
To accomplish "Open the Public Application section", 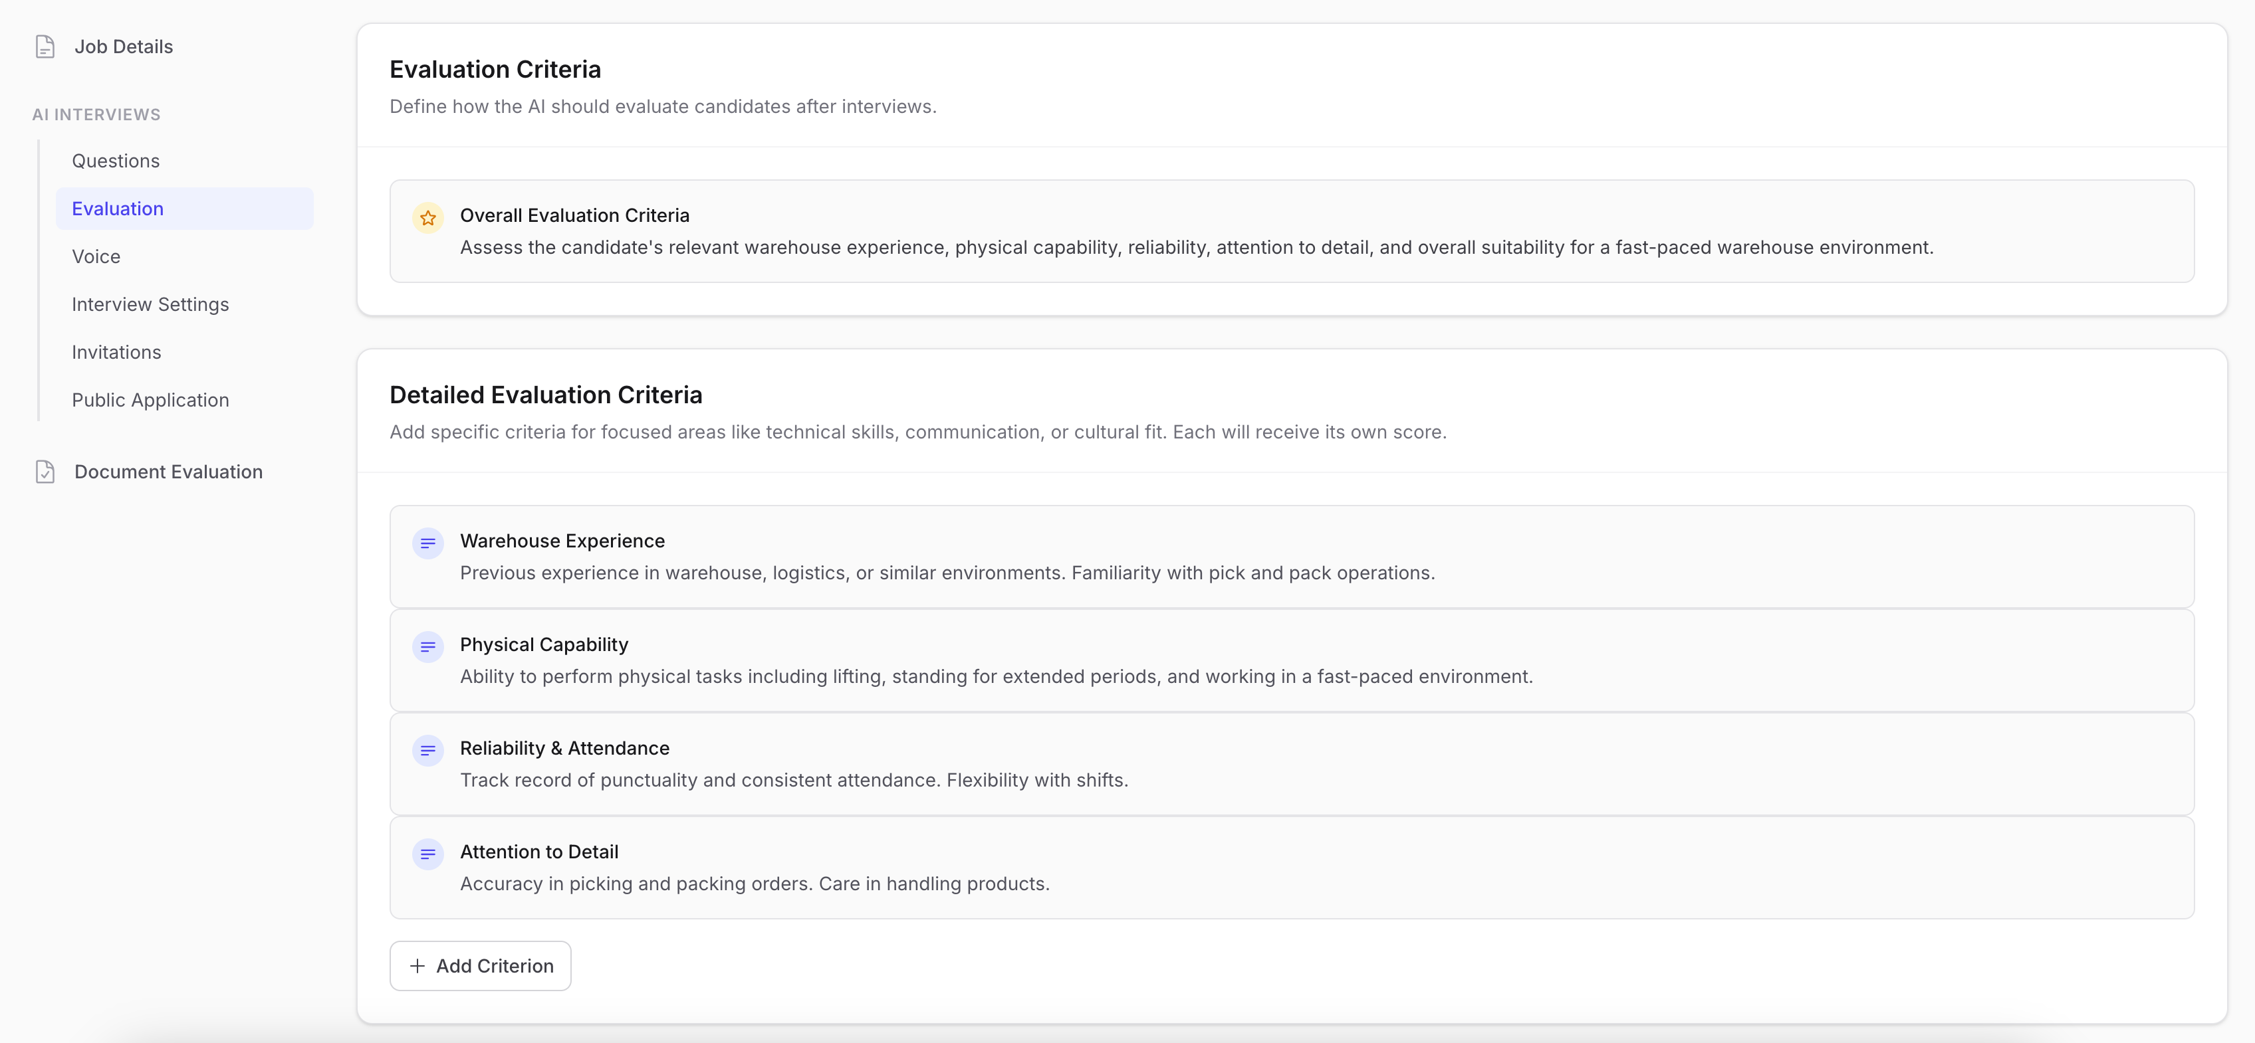I will point(150,400).
